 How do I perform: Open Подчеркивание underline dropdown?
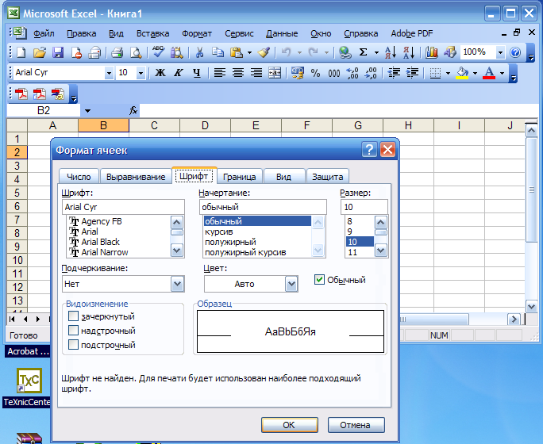tap(177, 284)
